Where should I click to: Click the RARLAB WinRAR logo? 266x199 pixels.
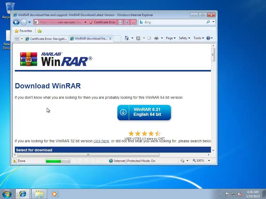coord(56,59)
